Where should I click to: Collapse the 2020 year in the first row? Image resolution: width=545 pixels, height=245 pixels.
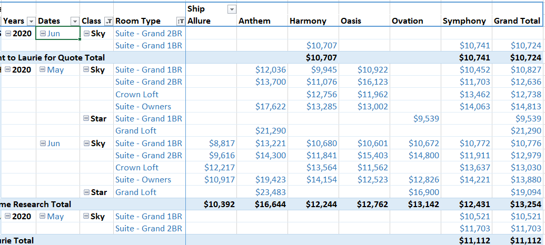tap(8, 34)
